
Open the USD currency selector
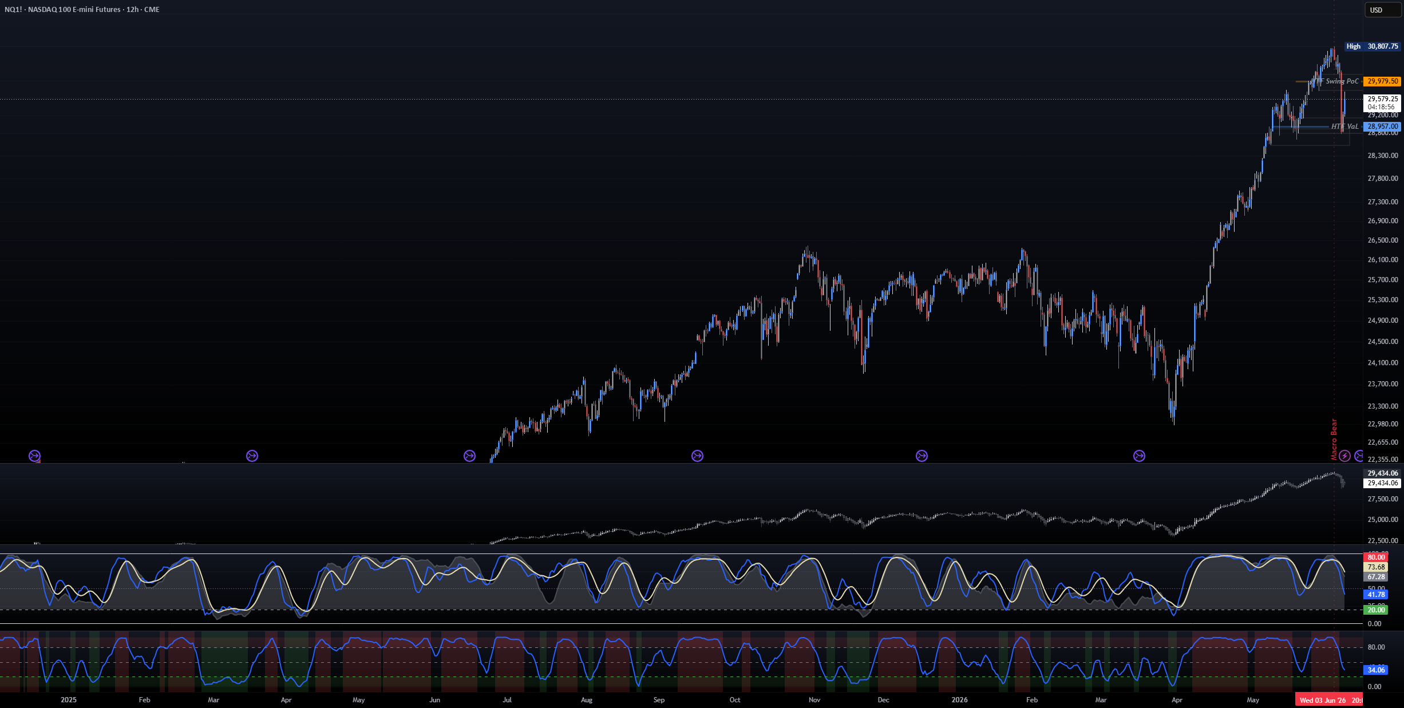coord(1383,10)
